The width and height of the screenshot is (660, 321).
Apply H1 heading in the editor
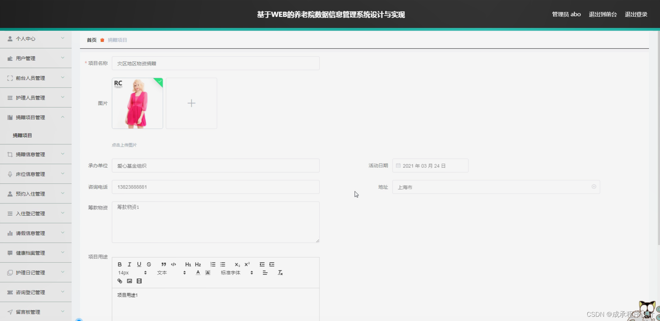(x=188, y=264)
